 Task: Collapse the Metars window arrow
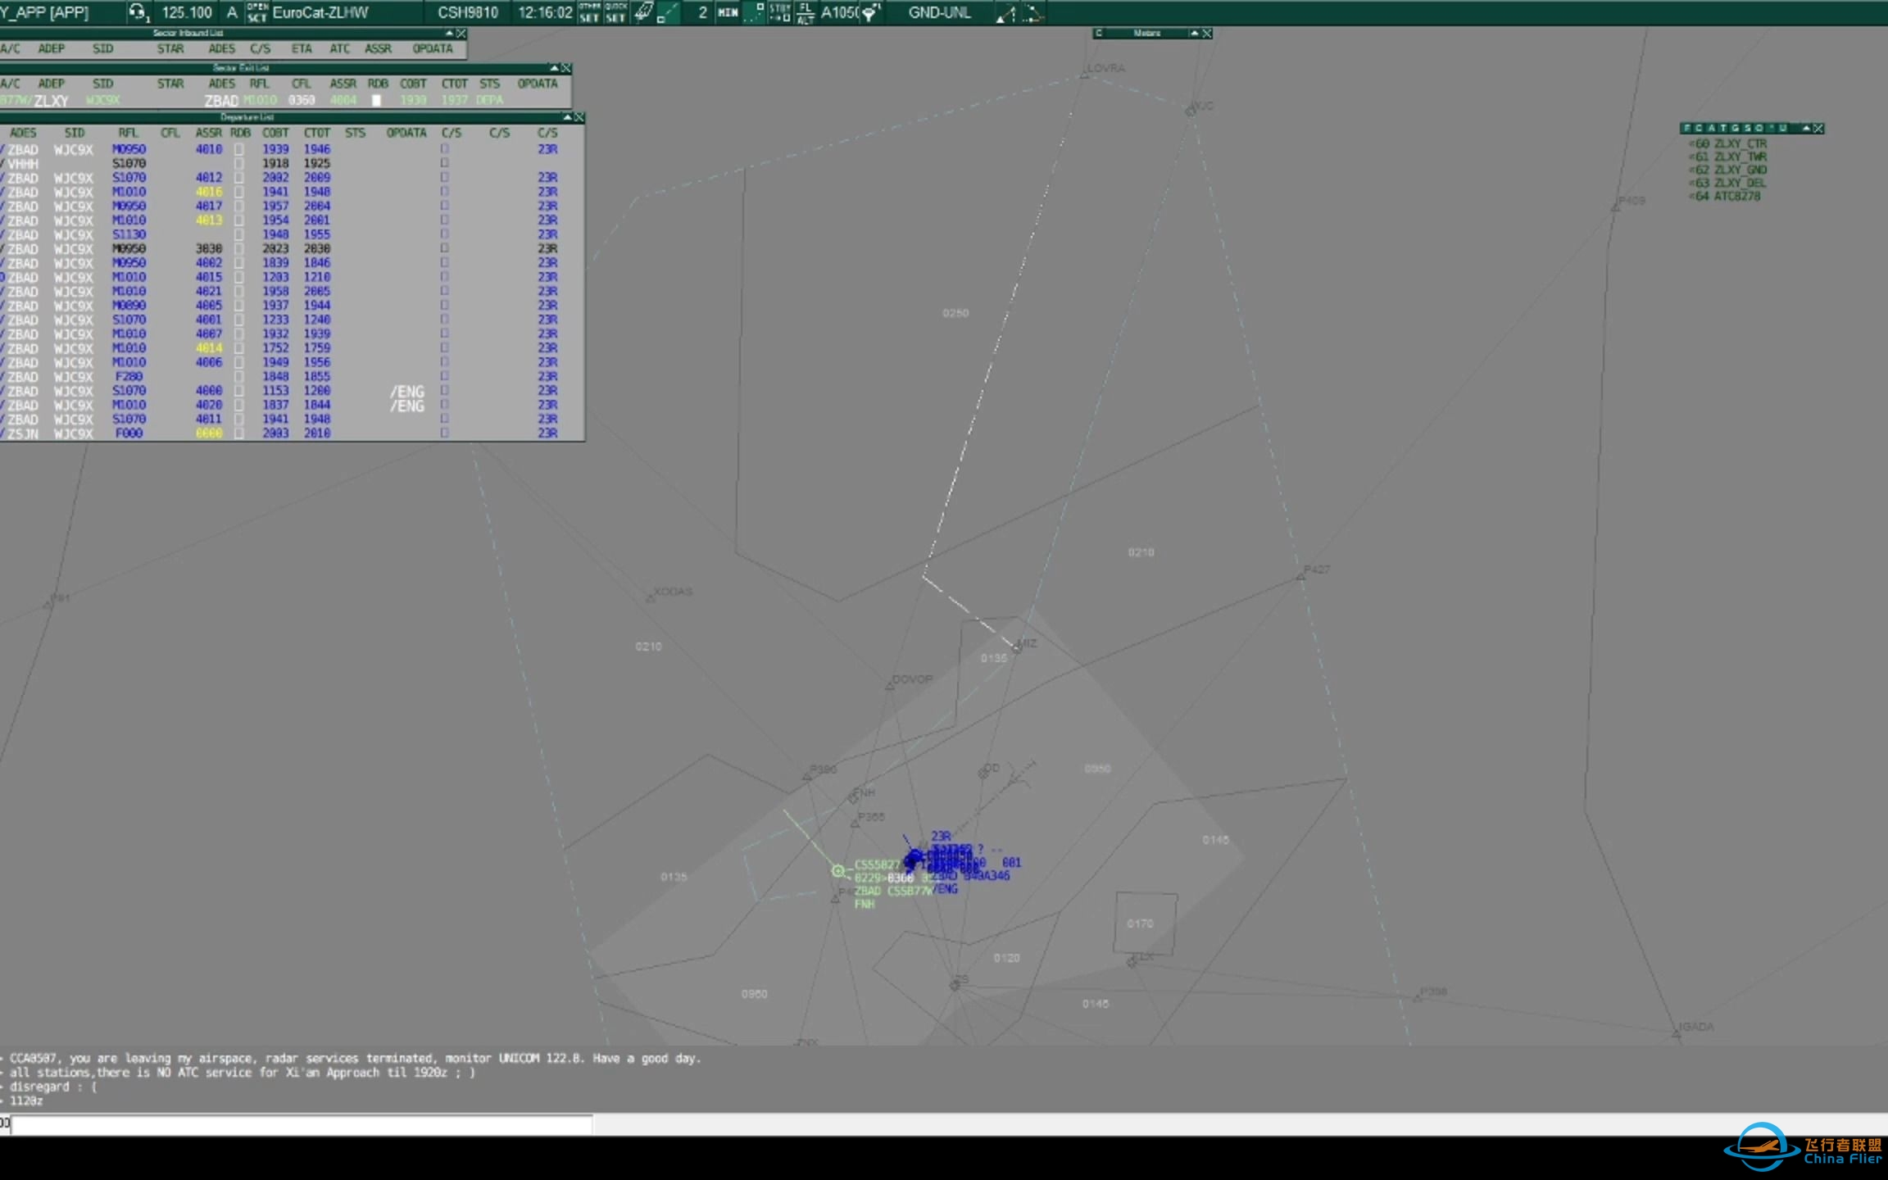pos(1194,34)
